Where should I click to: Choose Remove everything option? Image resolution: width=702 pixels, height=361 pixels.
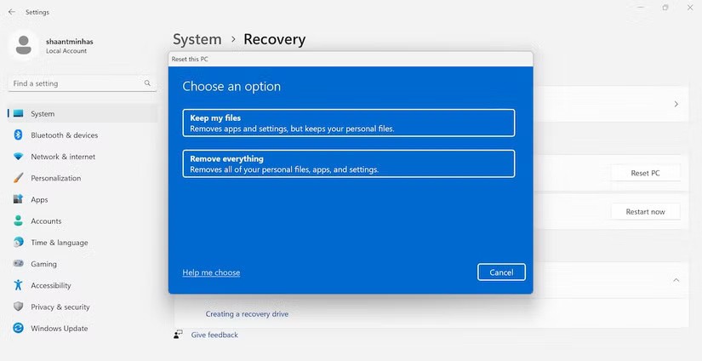click(x=349, y=163)
